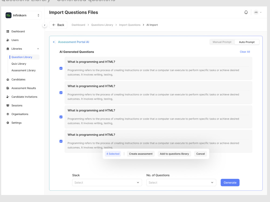Open notifications bell
This screenshot has height=202, width=270.
246,12
